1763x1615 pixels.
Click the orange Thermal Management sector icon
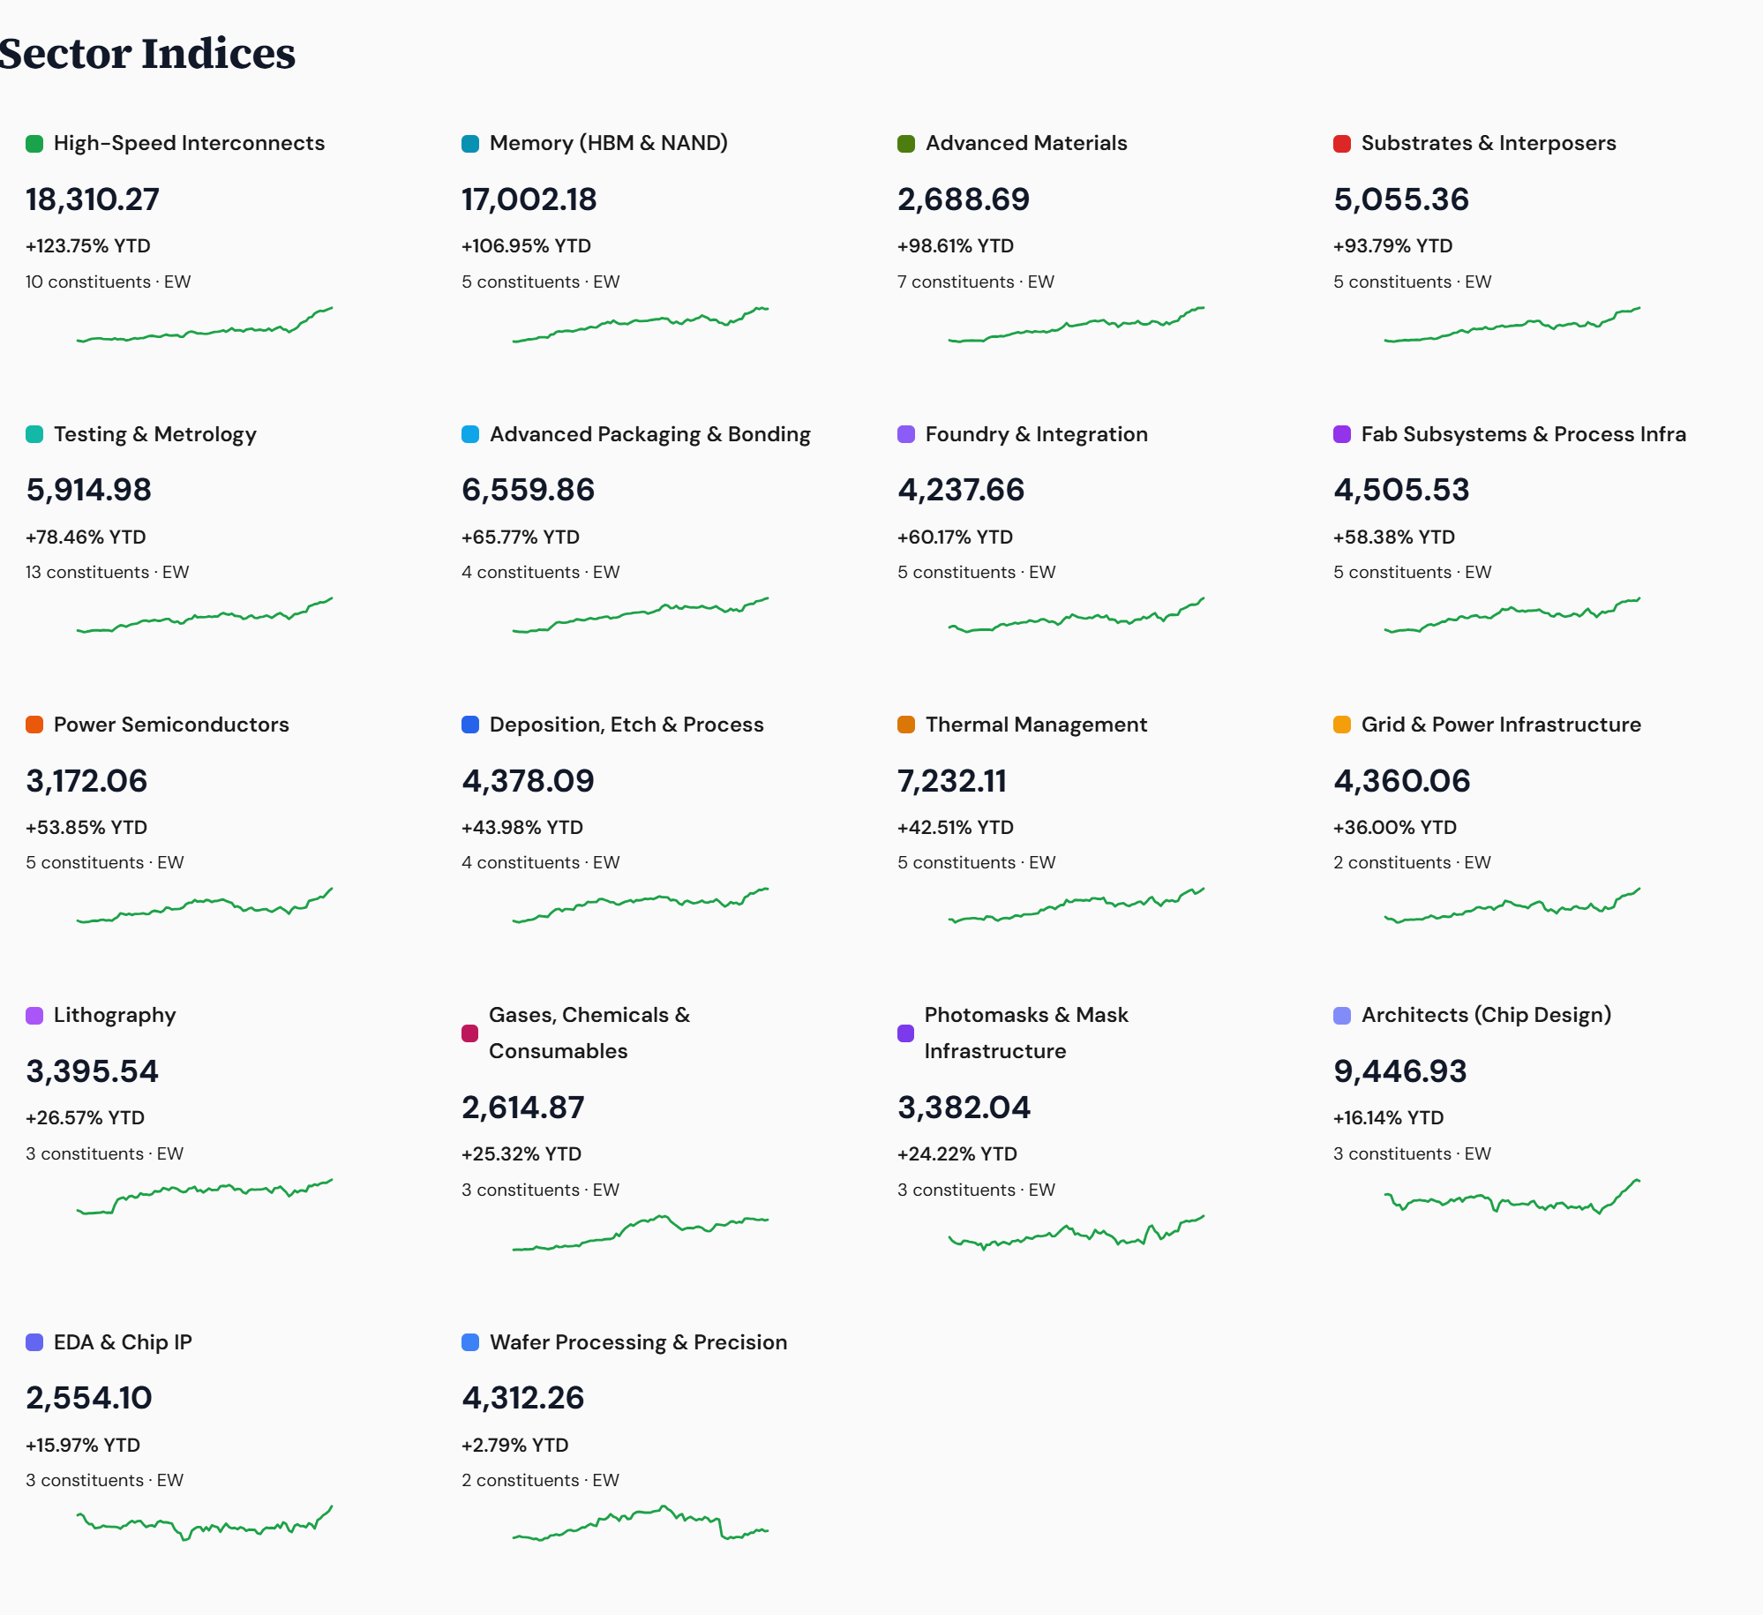(904, 724)
